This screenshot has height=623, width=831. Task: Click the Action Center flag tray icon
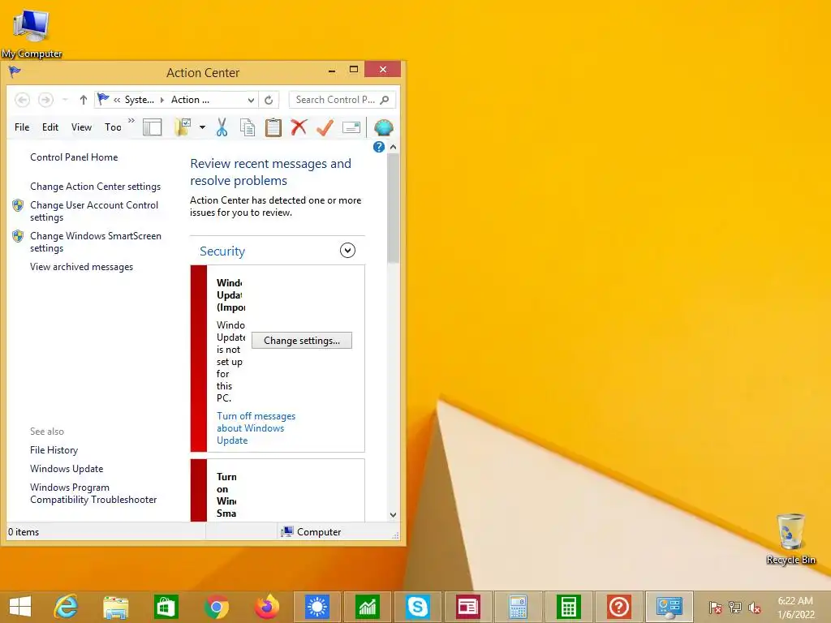pyautogui.click(x=716, y=607)
